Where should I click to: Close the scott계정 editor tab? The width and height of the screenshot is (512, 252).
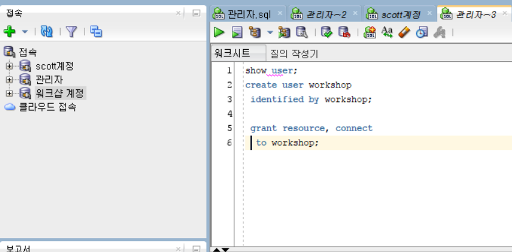430,13
